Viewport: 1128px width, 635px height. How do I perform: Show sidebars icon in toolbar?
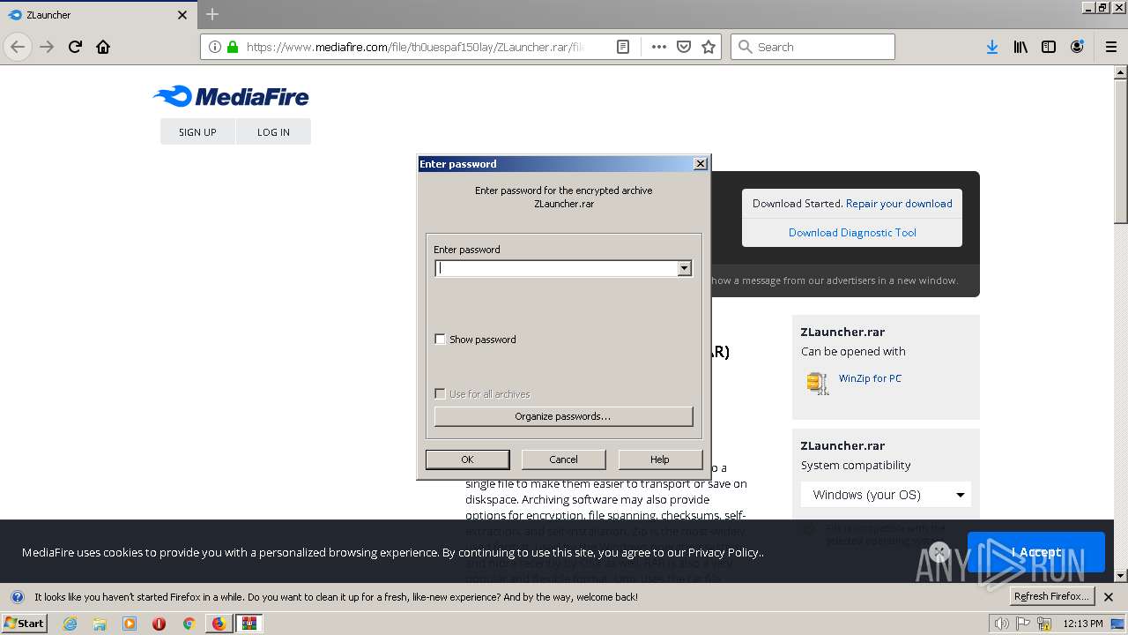1049,47
